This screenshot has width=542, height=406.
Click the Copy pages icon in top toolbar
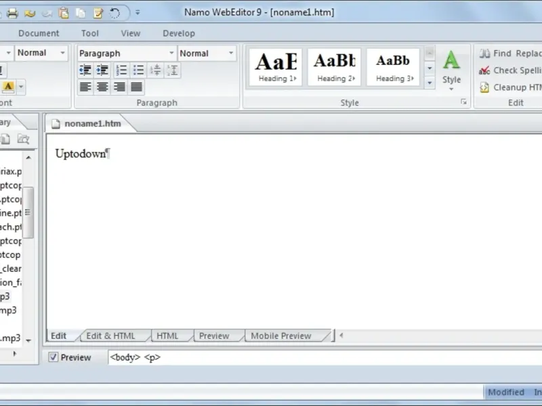pos(81,13)
